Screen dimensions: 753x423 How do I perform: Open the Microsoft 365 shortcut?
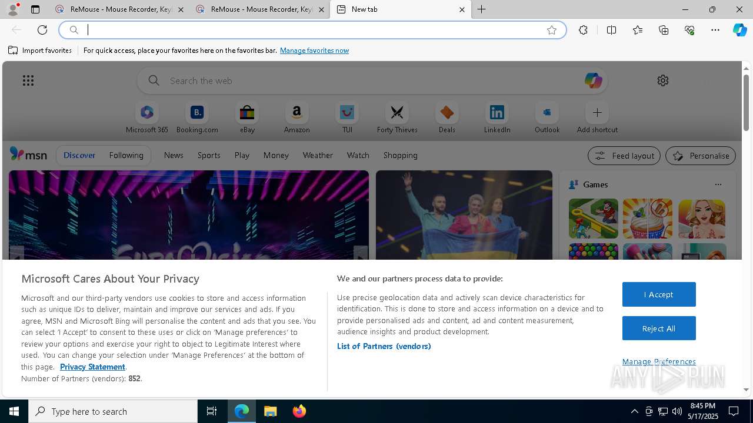tap(147, 118)
